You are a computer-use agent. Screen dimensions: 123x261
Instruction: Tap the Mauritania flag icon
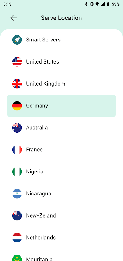pyautogui.click(x=17, y=258)
